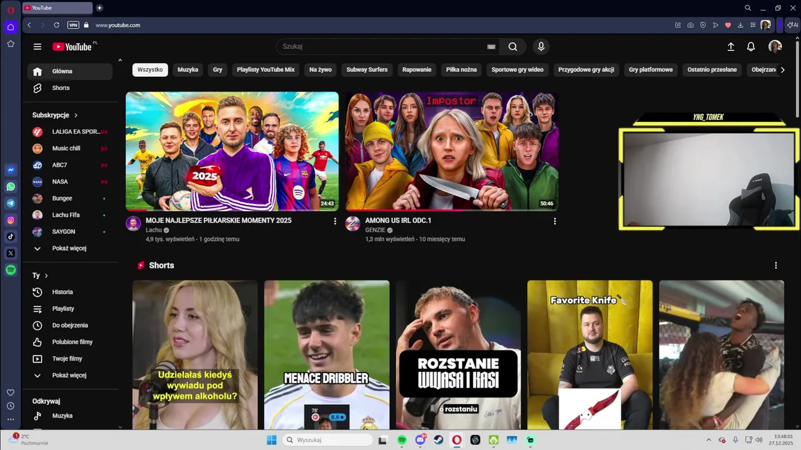The width and height of the screenshot is (801, 450).
Task: Open the YouTube notifications bell
Action: pyautogui.click(x=751, y=47)
